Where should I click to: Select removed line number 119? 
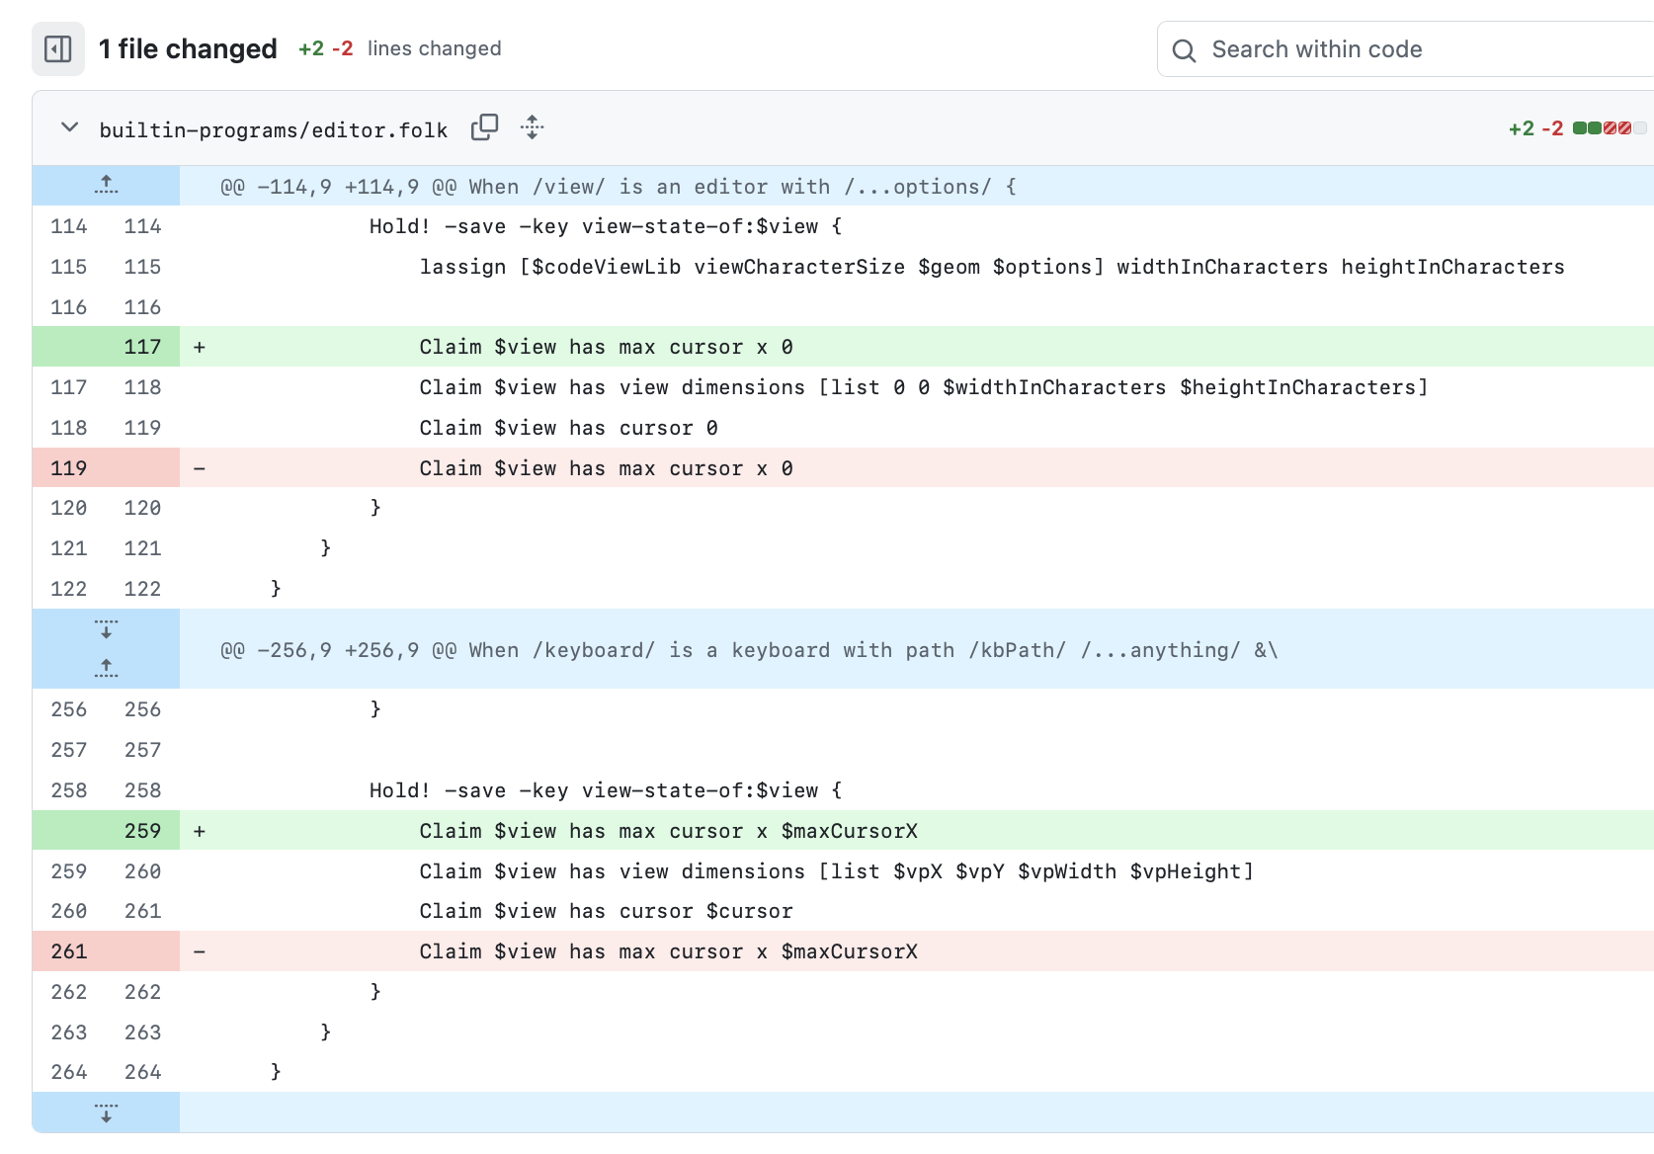[x=69, y=468]
